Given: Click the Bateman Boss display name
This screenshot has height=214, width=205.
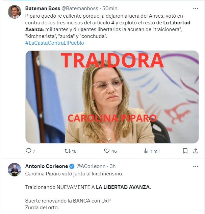Looking at the screenshot, I should coord(43,8).
